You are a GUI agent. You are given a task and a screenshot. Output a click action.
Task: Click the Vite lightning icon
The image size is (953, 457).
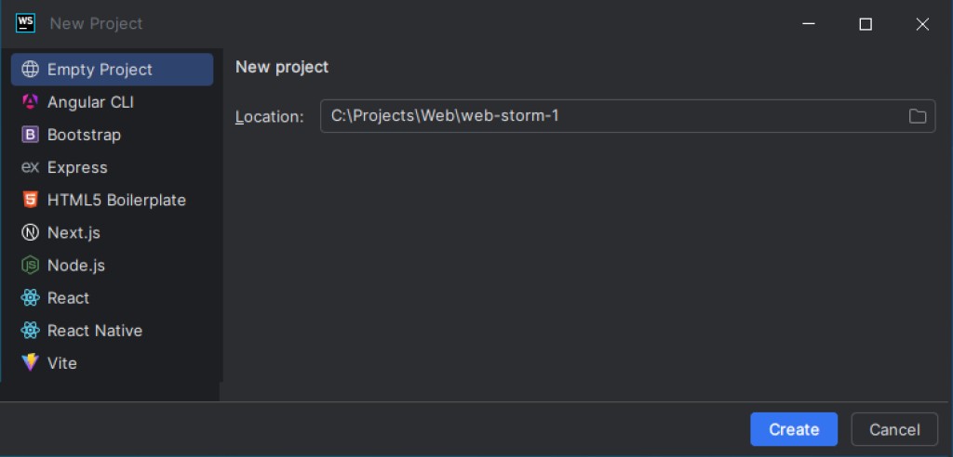pos(31,363)
